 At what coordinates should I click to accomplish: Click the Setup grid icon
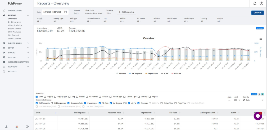pos(4,48)
